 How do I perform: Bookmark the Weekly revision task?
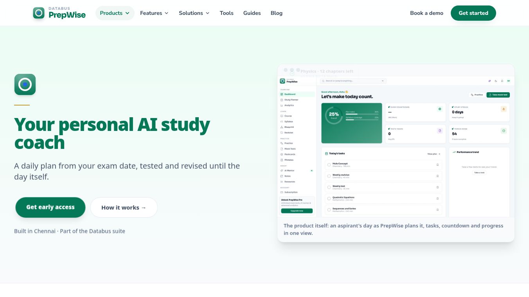(437, 176)
